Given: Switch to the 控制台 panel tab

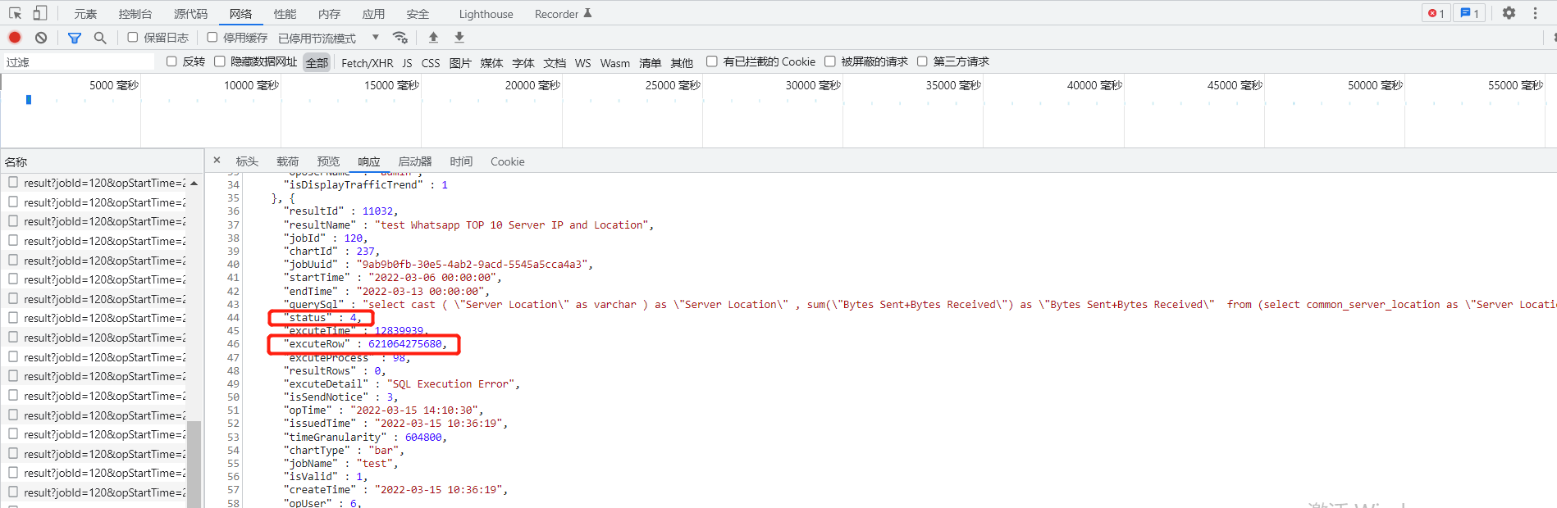Looking at the screenshot, I should pyautogui.click(x=135, y=14).
